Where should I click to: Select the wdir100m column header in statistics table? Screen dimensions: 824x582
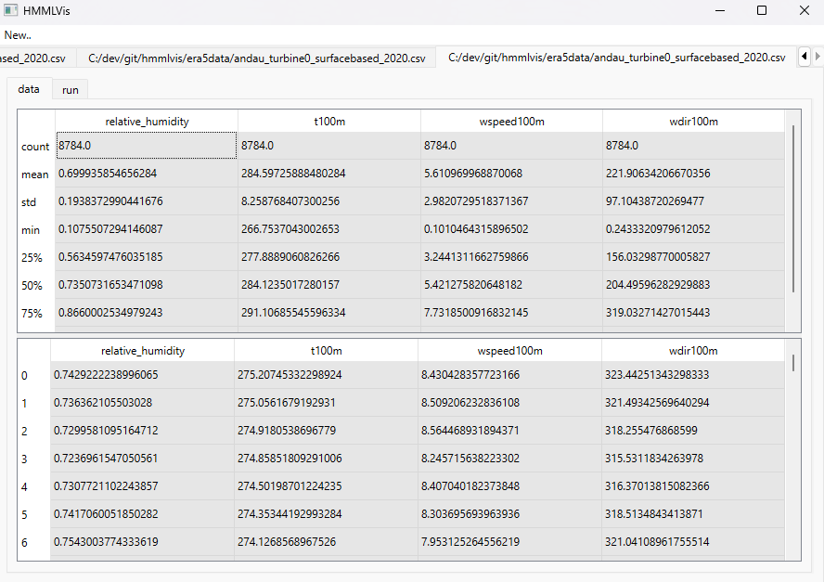(693, 121)
